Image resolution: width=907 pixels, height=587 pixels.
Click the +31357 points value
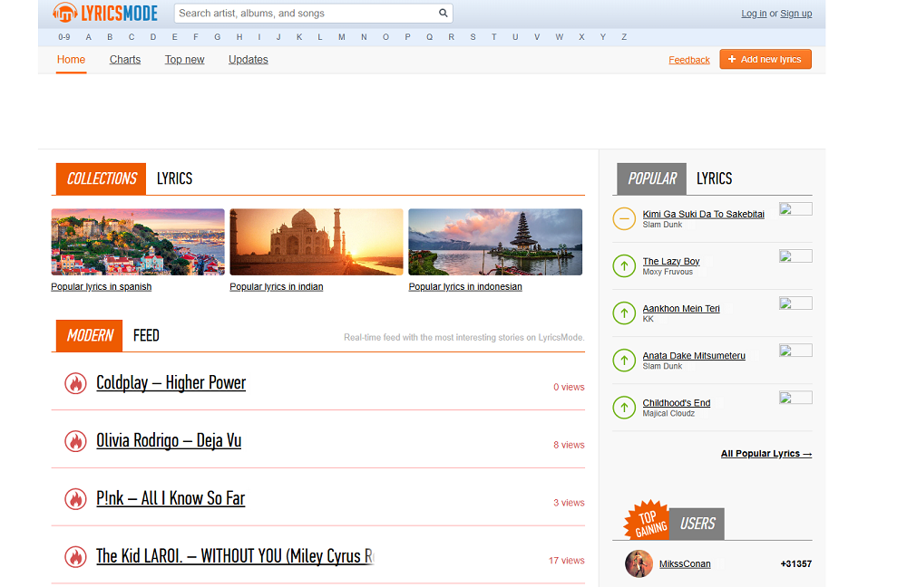coord(796,563)
